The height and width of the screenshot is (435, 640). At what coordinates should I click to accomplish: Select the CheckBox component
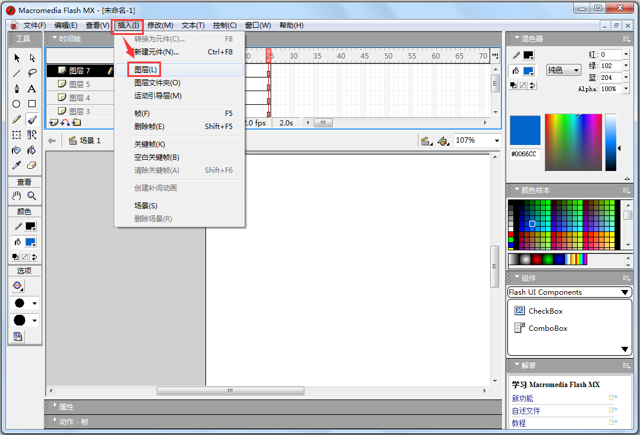point(539,311)
